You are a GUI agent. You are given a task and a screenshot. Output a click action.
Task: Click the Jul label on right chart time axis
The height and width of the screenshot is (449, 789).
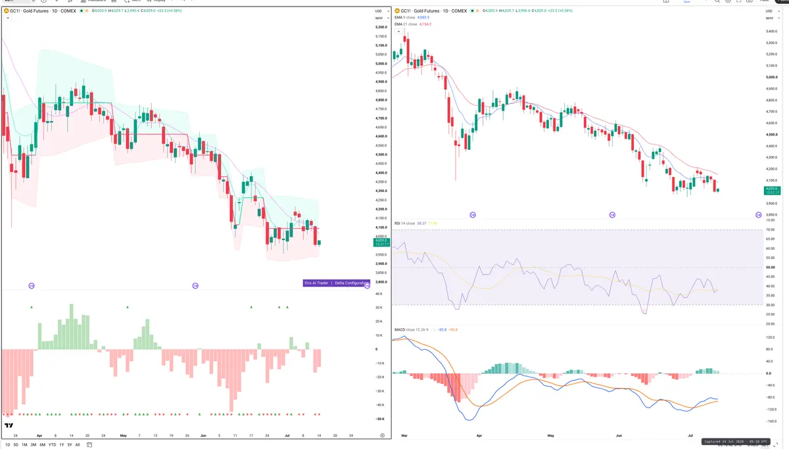pyautogui.click(x=690, y=435)
